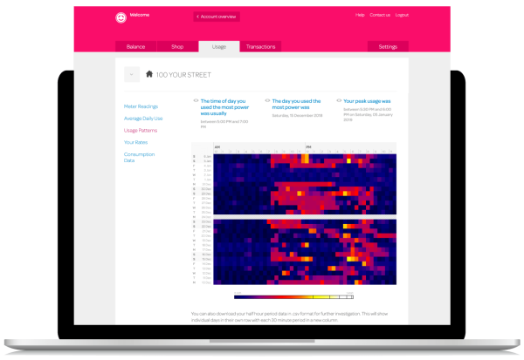
Task: Open the Settings tab
Action: click(388, 46)
